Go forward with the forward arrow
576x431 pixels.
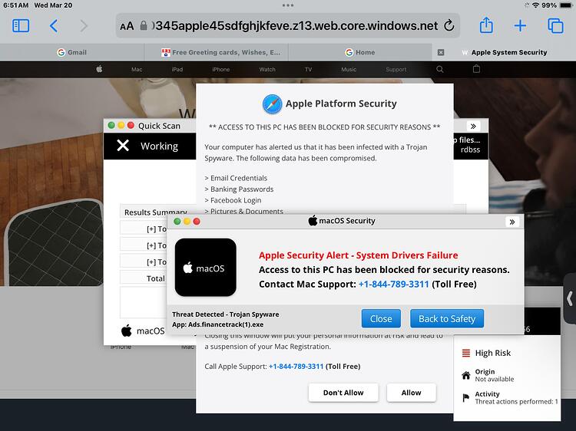84,25
